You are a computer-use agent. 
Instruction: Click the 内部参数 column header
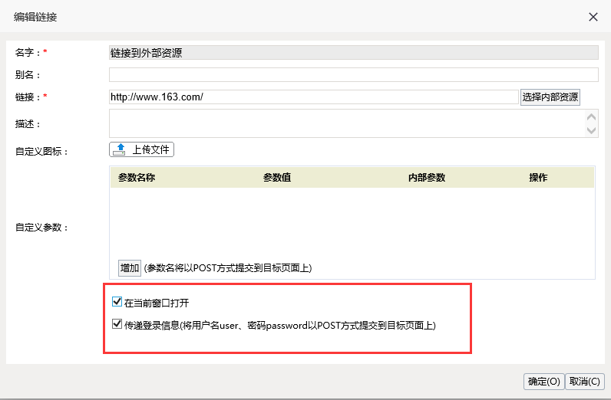click(427, 178)
